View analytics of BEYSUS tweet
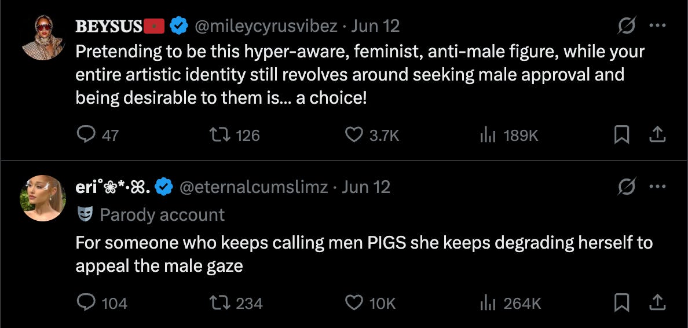 tap(488, 135)
